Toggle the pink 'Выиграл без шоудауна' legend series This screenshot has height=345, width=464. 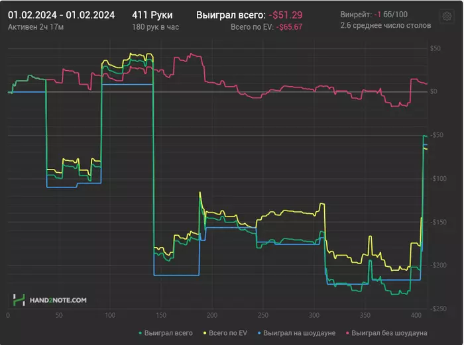coord(386,333)
